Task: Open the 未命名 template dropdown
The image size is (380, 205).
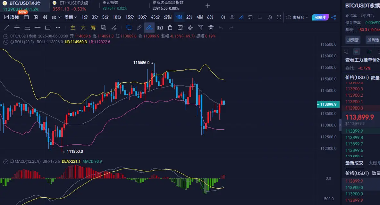Action: pyautogui.click(x=297, y=17)
